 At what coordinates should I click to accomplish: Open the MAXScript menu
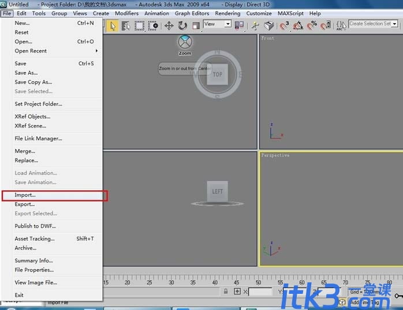tap(290, 13)
